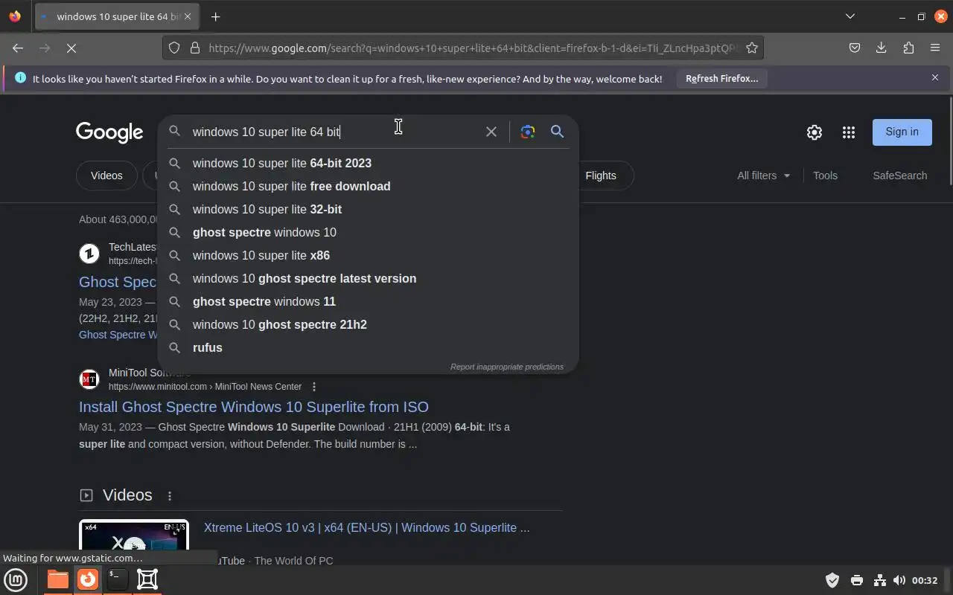Open Google quick settings gear

(815, 132)
